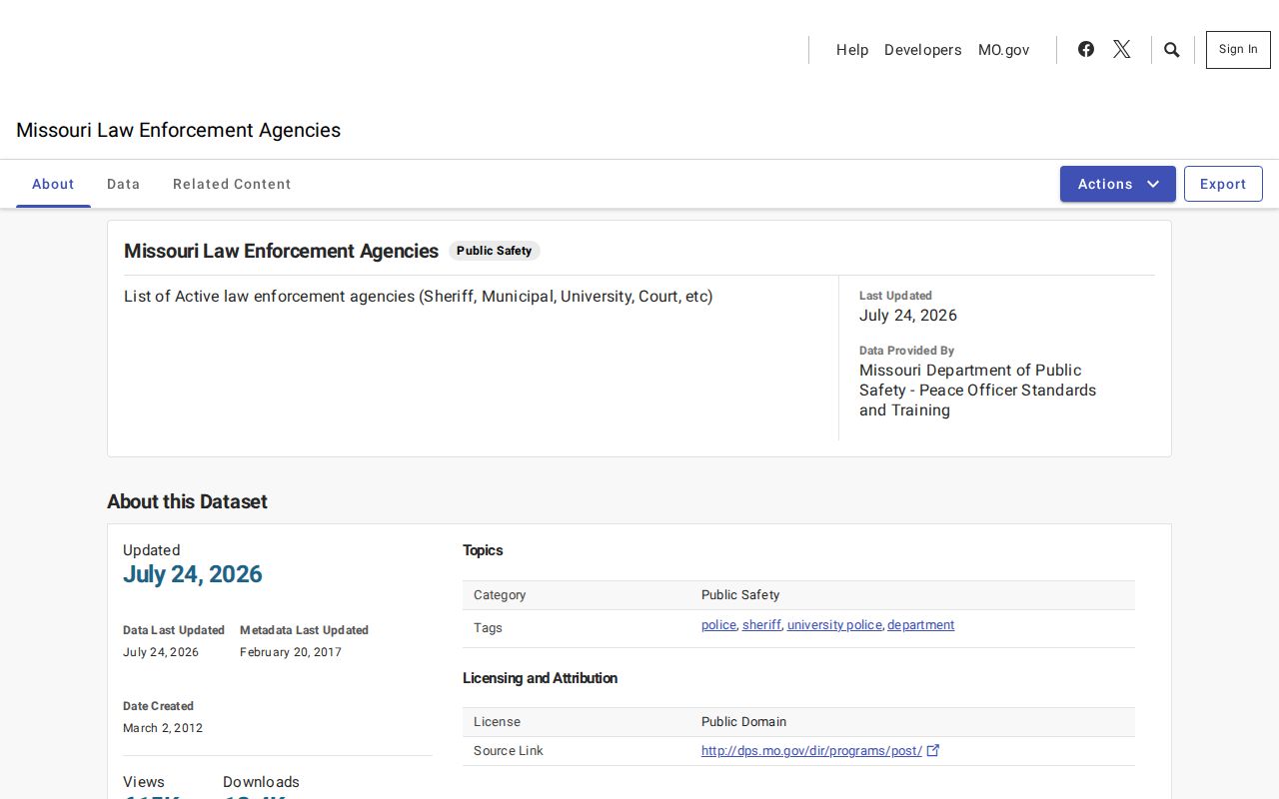Open the dps.mo.gov source link
The width and height of the screenshot is (1279, 799).
click(x=811, y=751)
